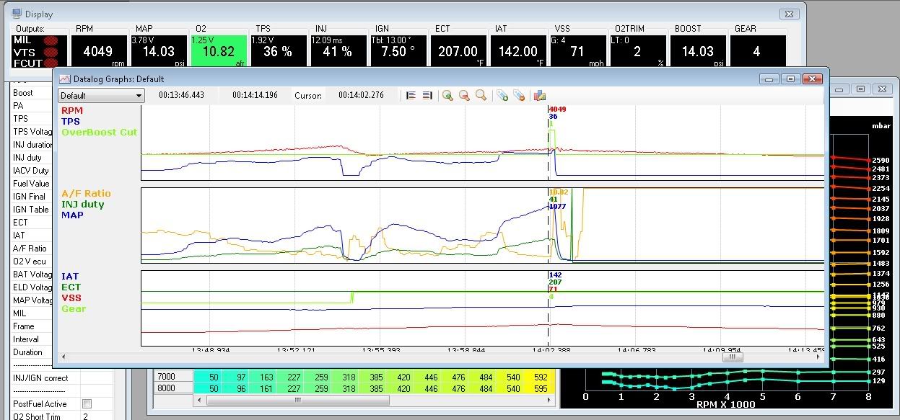Select the INJ gauge showing 41 %
Screen dimensions: 900x420
coord(338,51)
